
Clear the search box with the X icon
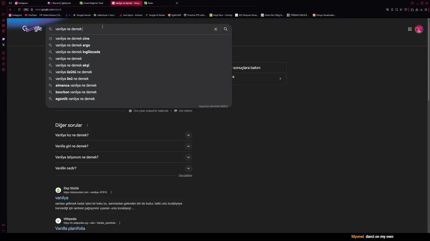pos(216,29)
